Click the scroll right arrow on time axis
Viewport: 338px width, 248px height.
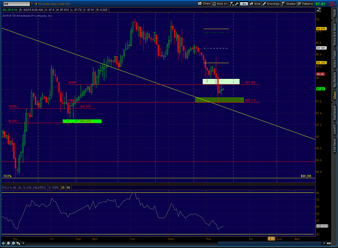pos(324,243)
